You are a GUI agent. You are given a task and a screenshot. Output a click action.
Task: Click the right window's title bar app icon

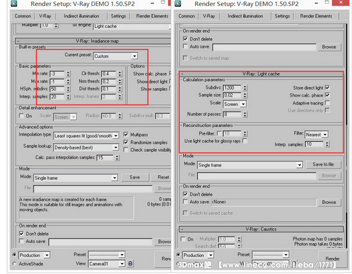point(178,3)
